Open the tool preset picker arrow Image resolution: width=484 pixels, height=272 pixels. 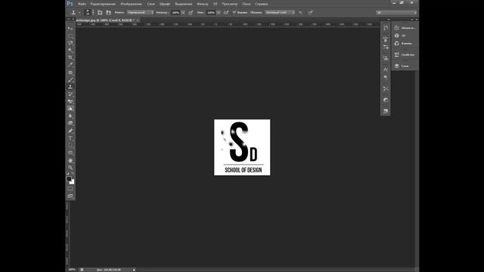[x=79, y=13]
